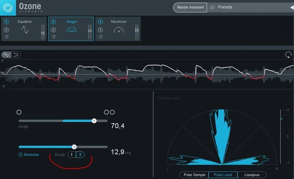Solo the Imager module

coord(53,30)
